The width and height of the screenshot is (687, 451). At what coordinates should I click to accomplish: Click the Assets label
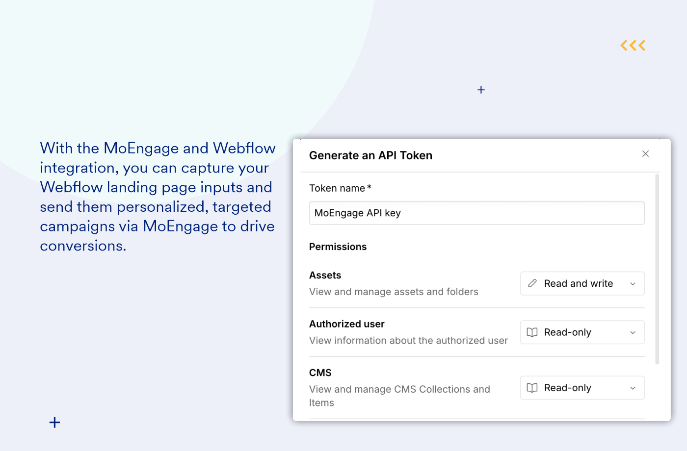click(x=325, y=275)
